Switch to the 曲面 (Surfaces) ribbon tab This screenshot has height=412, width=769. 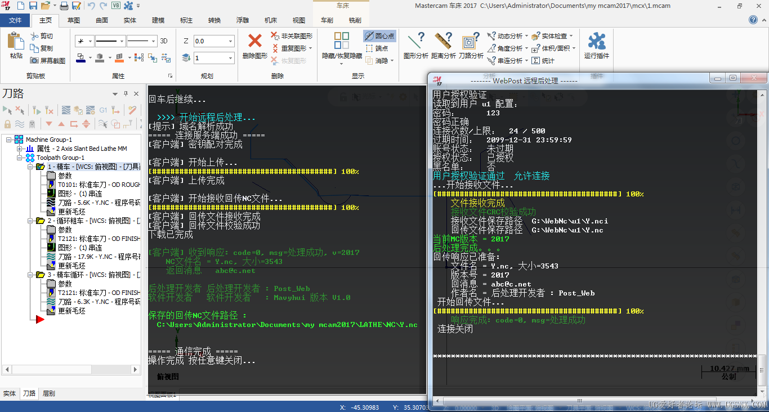(x=102, y=20)
